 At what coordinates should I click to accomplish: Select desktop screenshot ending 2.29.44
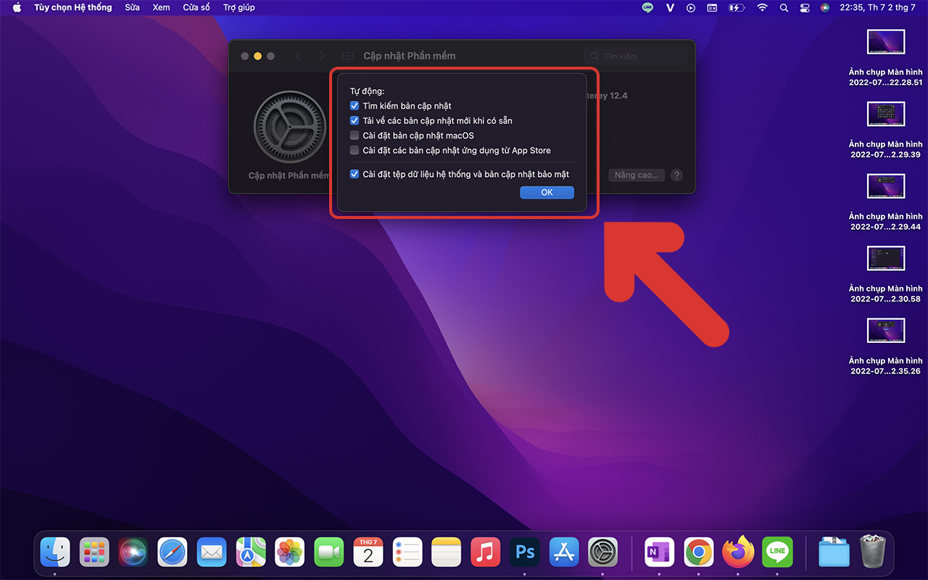[x=886, y=186]
